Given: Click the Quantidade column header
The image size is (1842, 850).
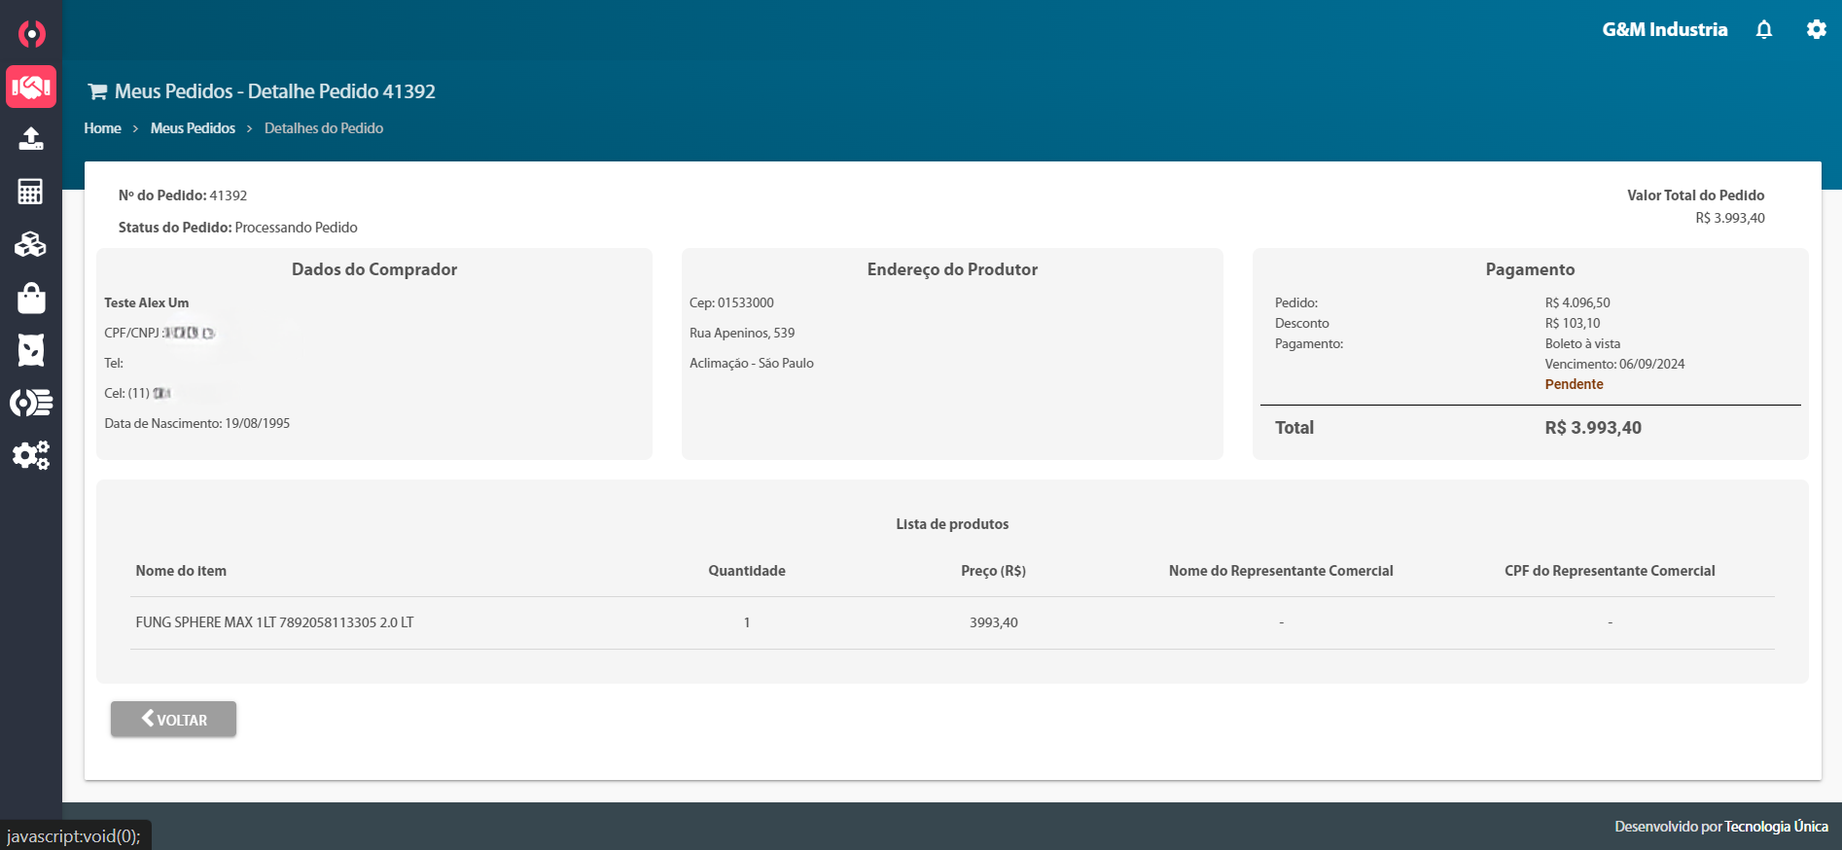Looking at the screenshot, I should point(747,571).
